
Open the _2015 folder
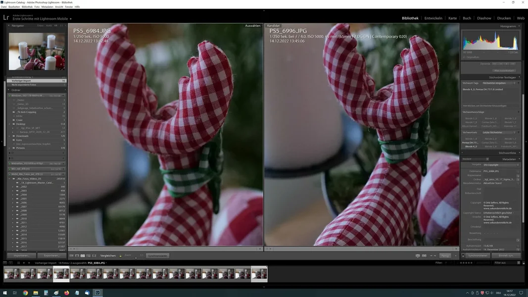(x=23, y=239)
